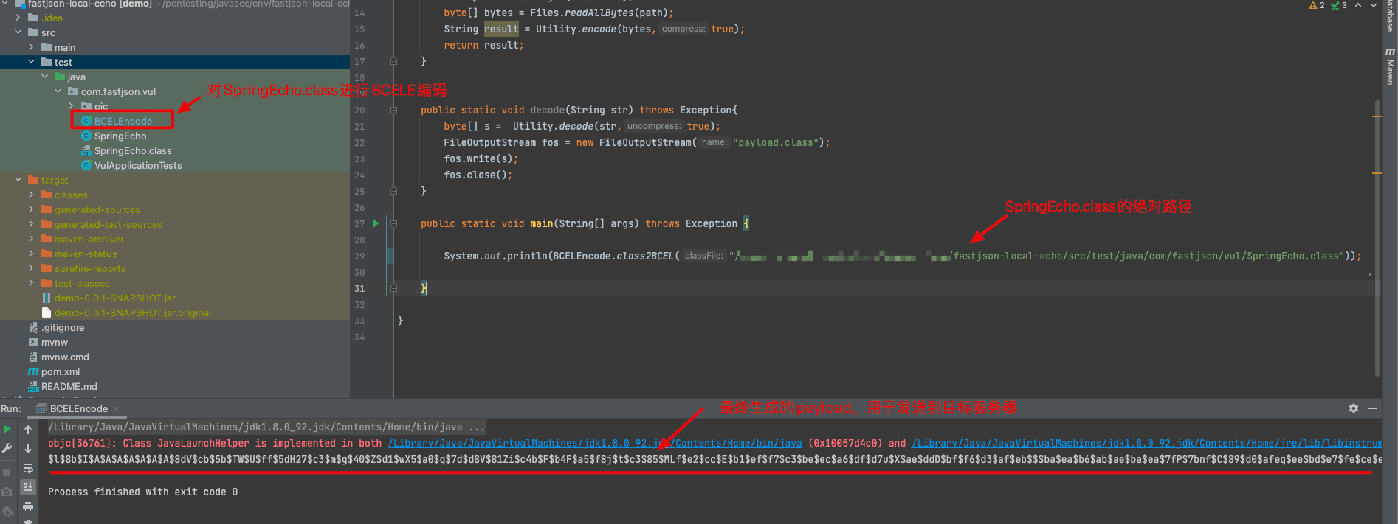The image size is (1398, 524).
Task: Select the BCELEncode run tab
Action: (78, 408)
